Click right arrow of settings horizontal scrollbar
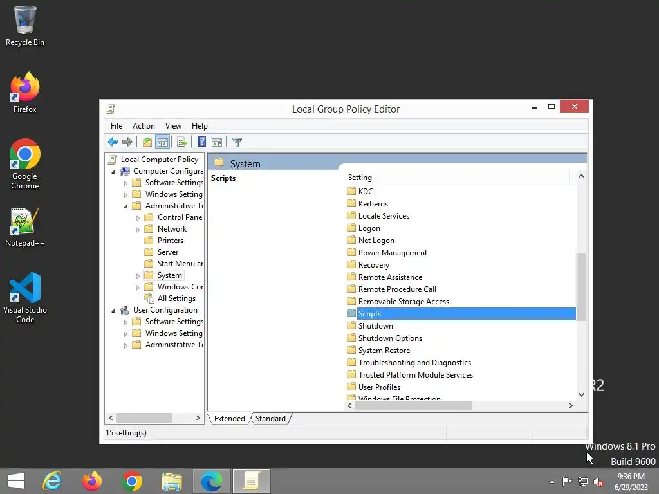 point(570,405)
